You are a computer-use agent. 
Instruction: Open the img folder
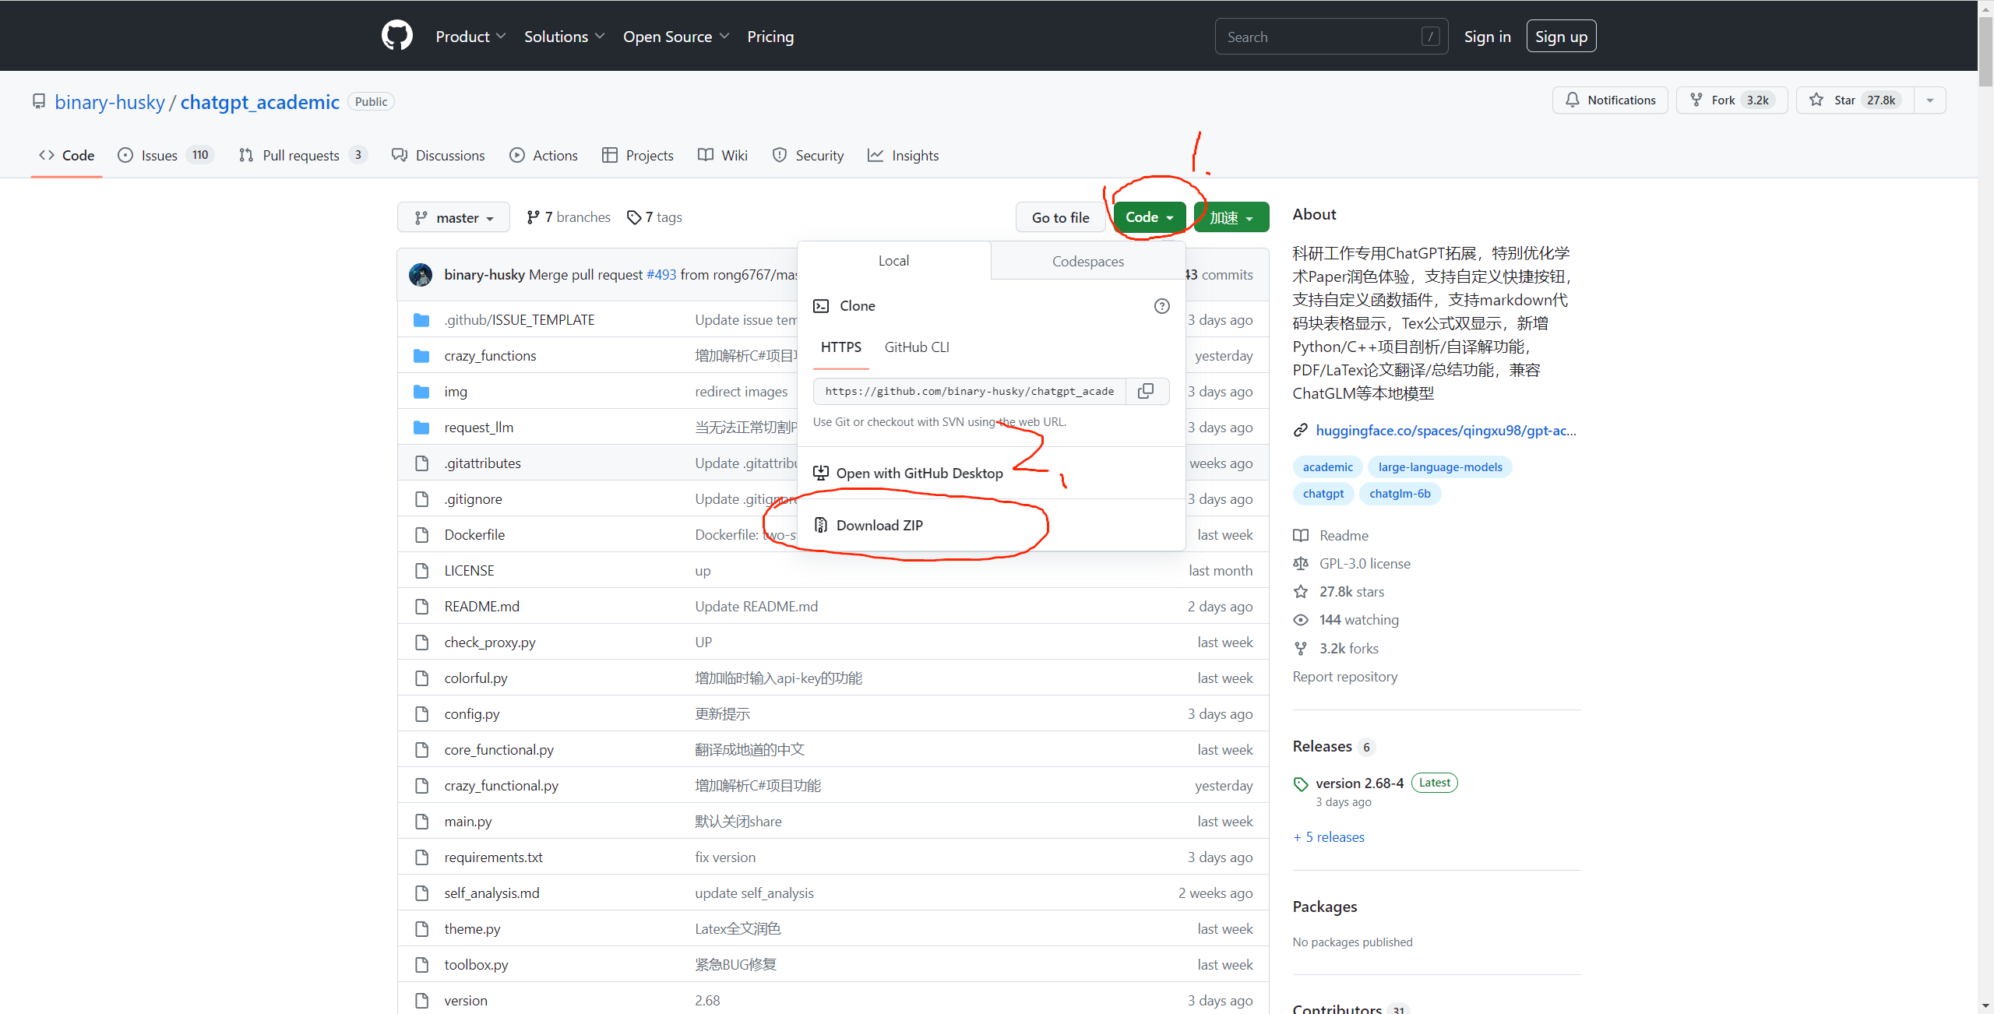[x=456, y=392]
